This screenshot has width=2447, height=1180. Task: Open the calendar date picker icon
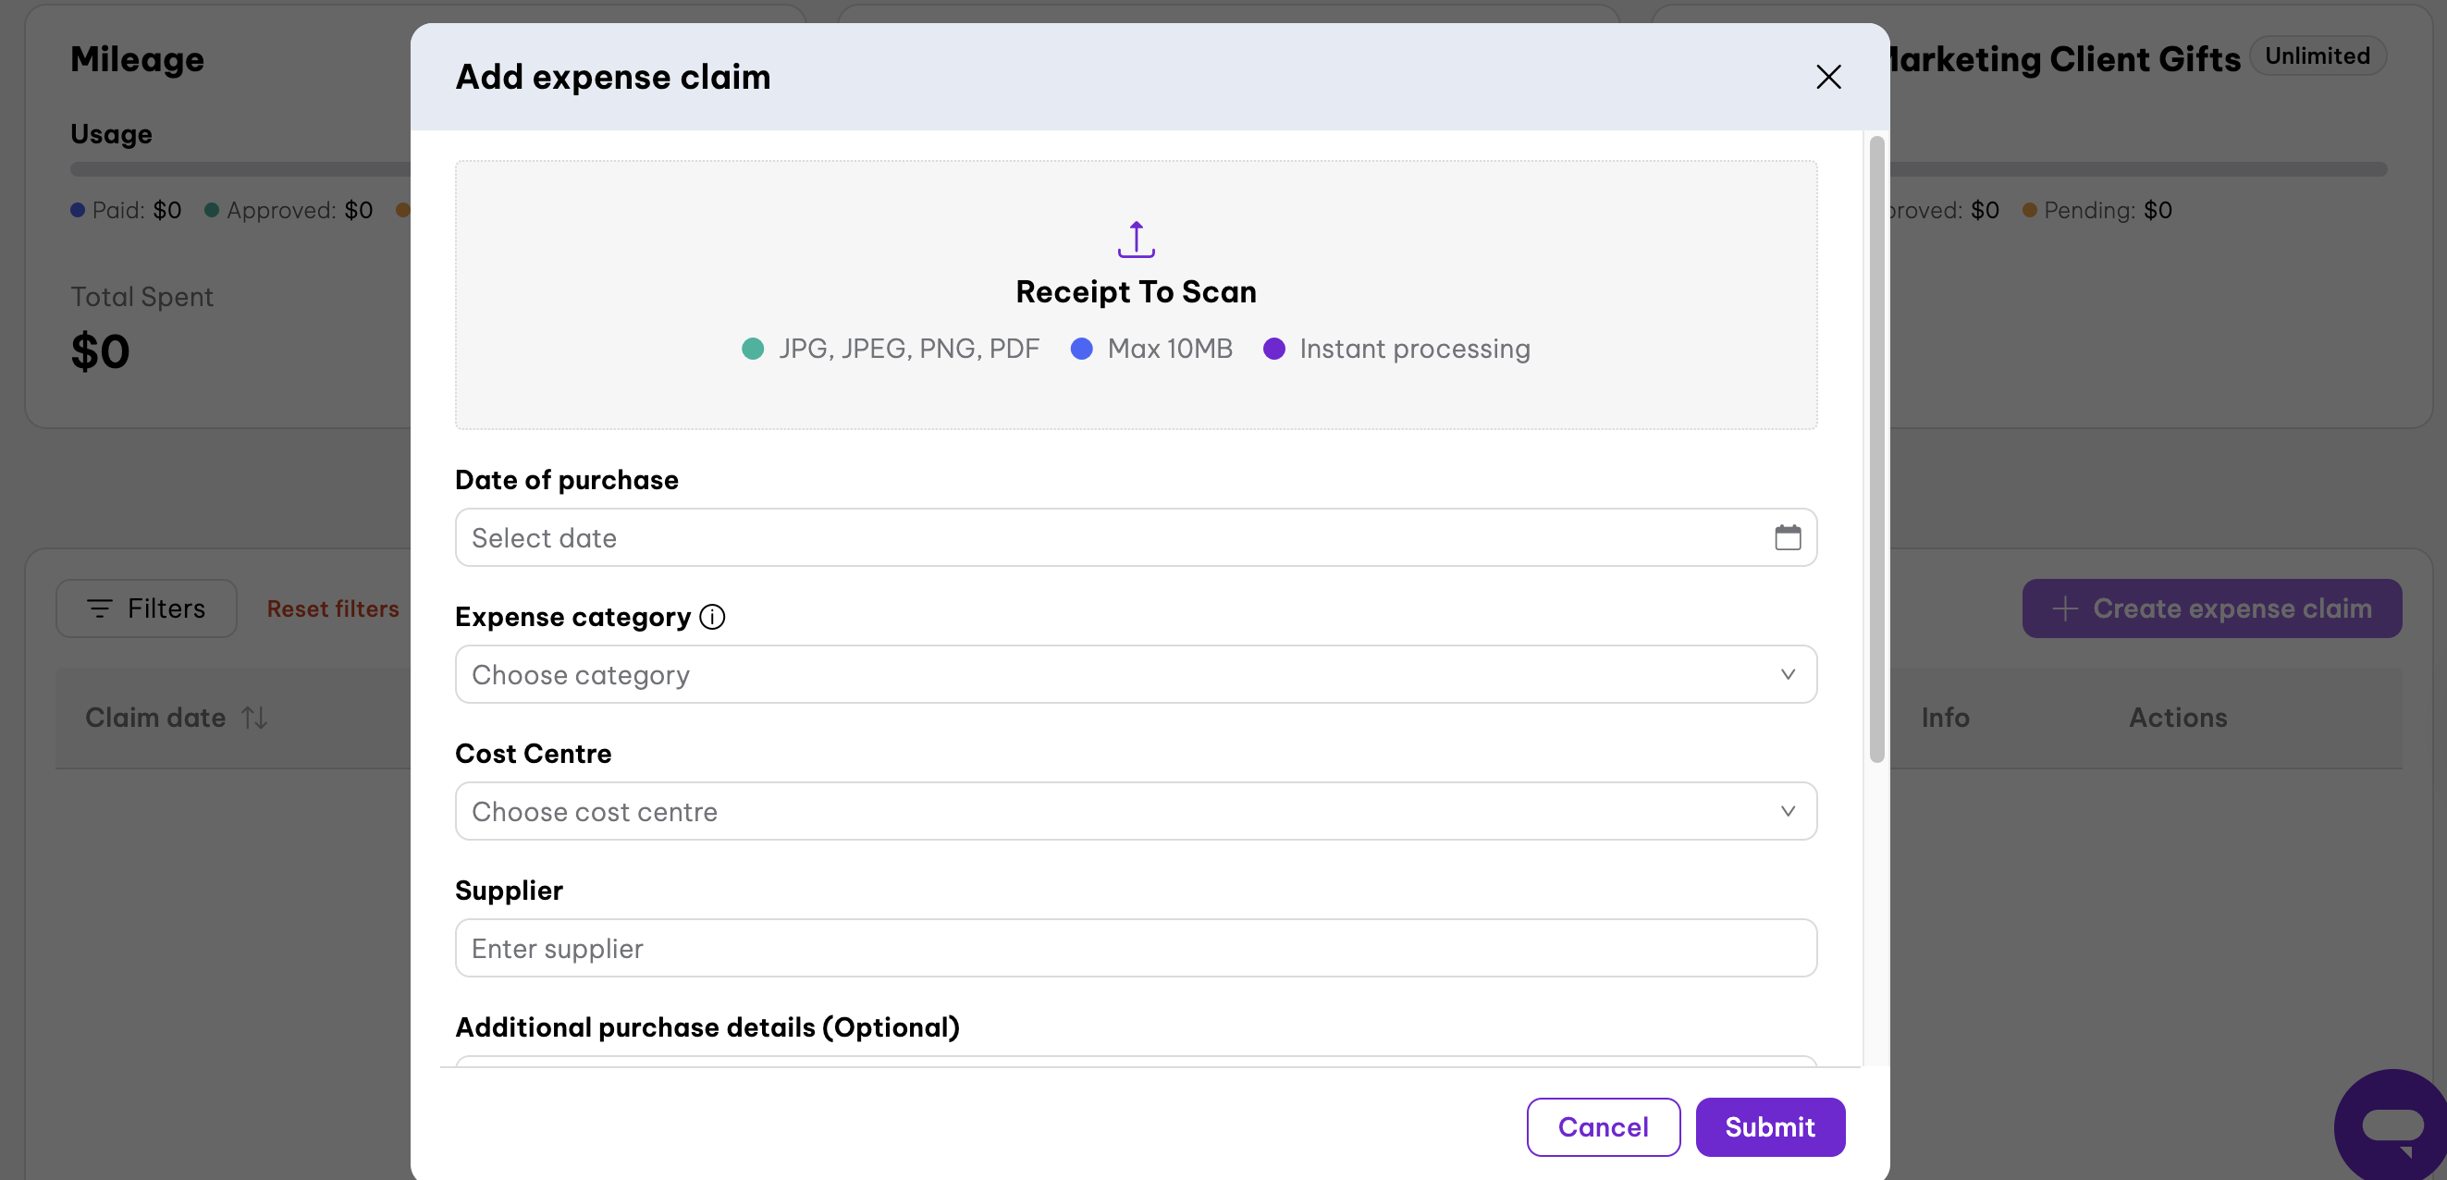pyautogui.click(x=1787, y=537)
